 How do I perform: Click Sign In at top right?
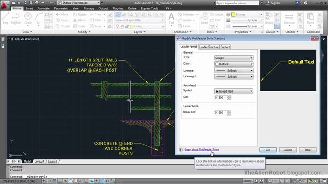coord(273,3)
